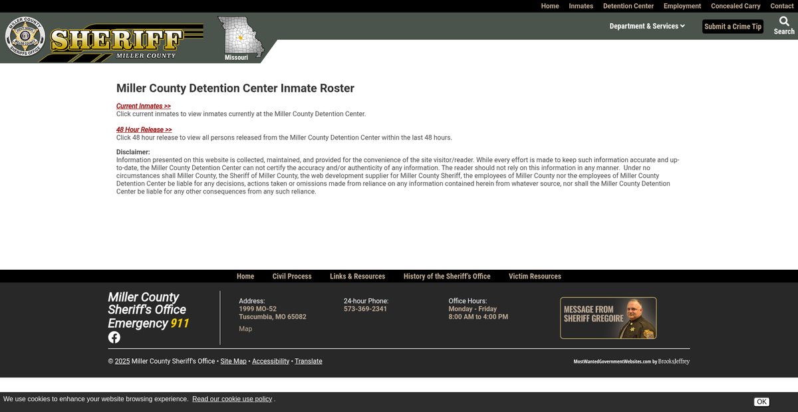The image size is (798, 412).
Task: Open Contact in top navigation
Action: (x=782, y=6)
